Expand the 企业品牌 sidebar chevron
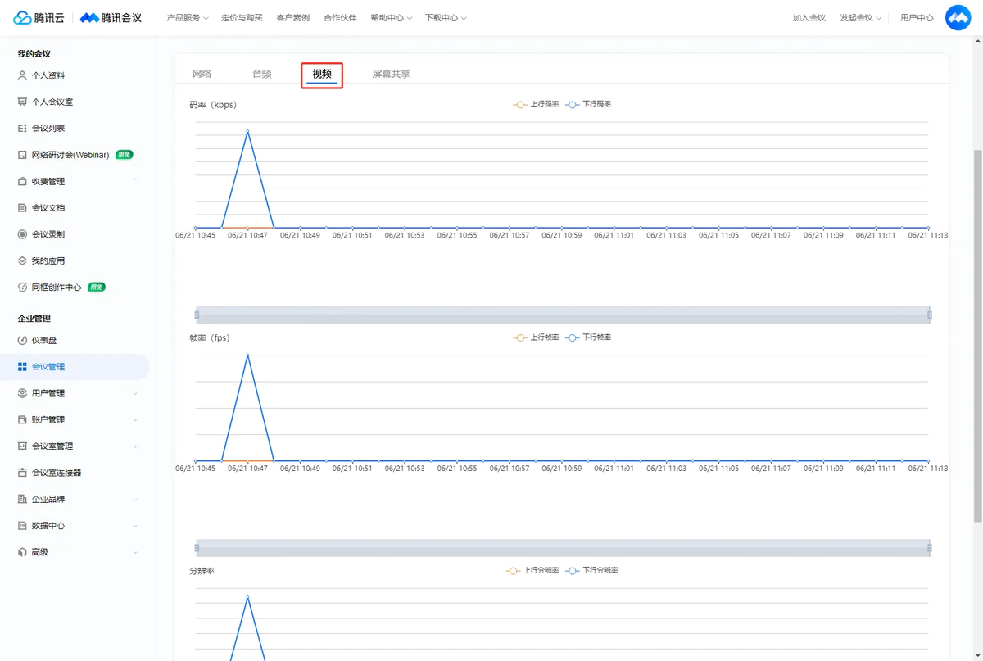This screenshot has height=661, width=983. [x=135, y=499]
